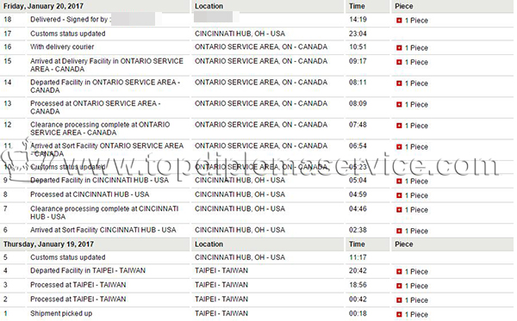The width and height of the screenshot is (517, 321).
Task: Expand piece icon for Processed at Taipei 00:42
Action: (399, 300)
